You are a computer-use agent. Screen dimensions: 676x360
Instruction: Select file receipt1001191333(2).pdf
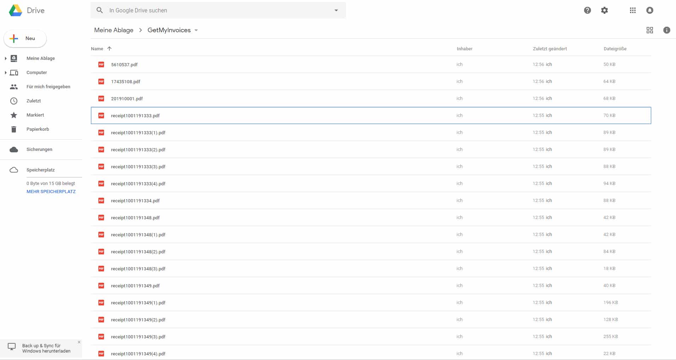371,150
